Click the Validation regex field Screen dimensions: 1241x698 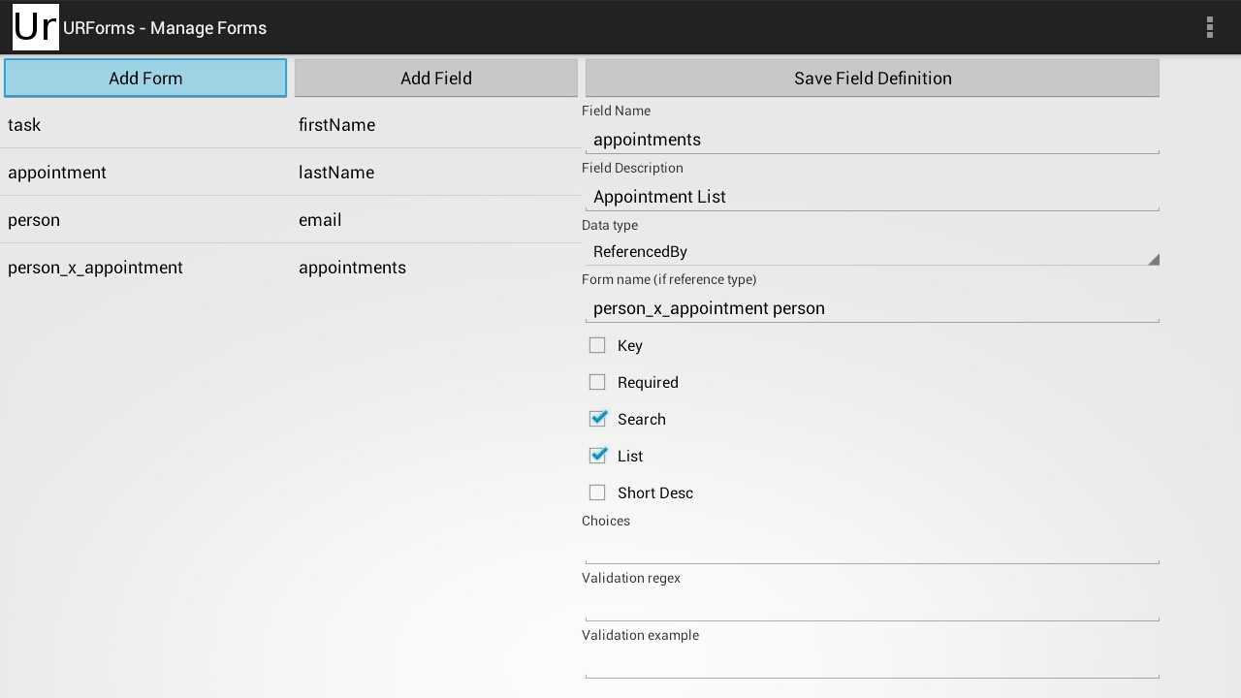[x=873, y=605]
